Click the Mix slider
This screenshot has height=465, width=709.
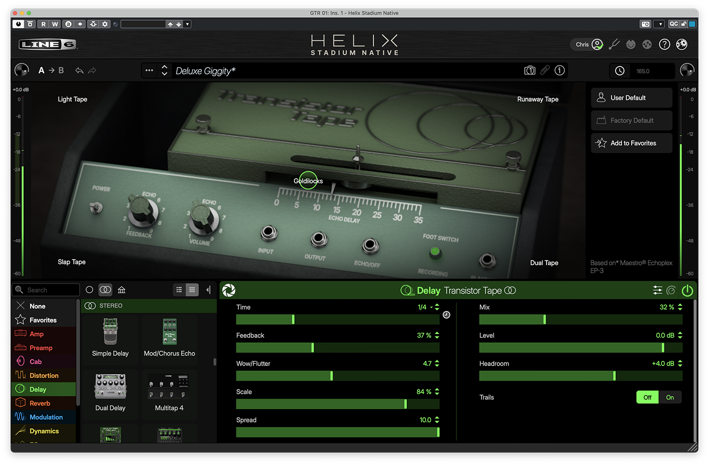click(581, 319)
